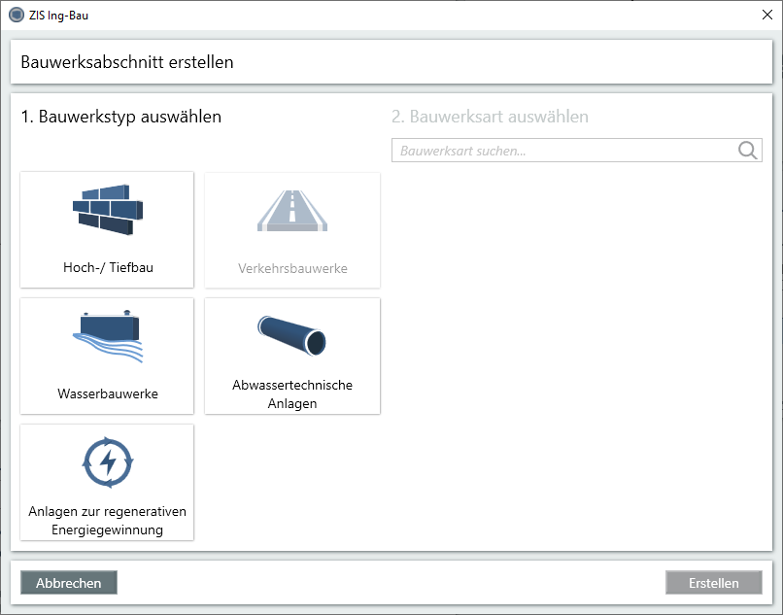Select Anlagen zur regenerativen Energiegewinnung label
This screenshot has height=615, width=783.
tap(107, 521)
